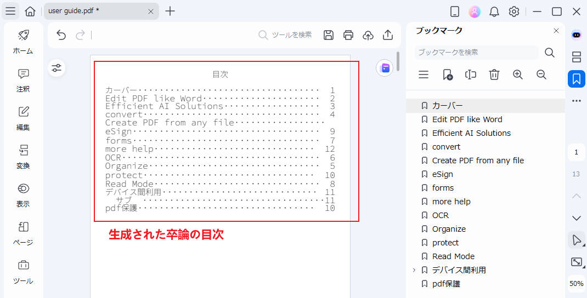Close the user guide.pdf tab

click(x=150, y=12)
